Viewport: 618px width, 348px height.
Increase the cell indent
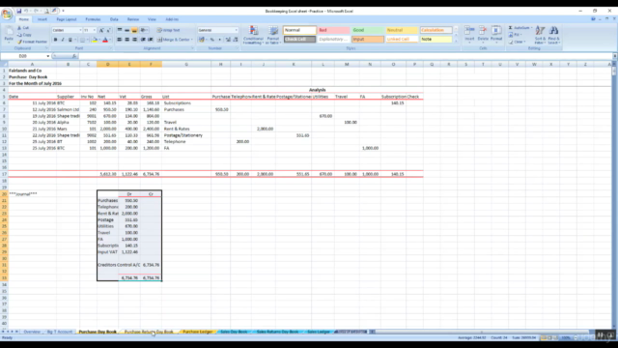151,40
